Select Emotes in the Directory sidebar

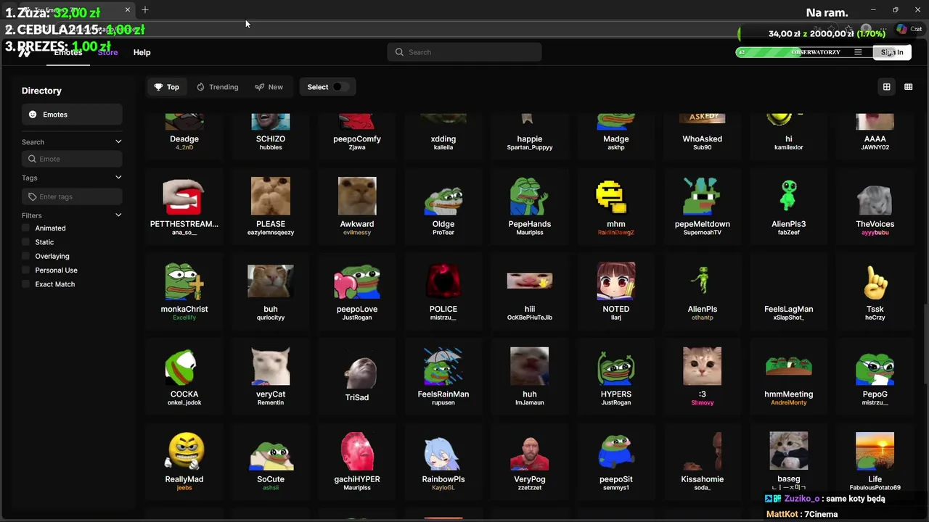(72, 115)
